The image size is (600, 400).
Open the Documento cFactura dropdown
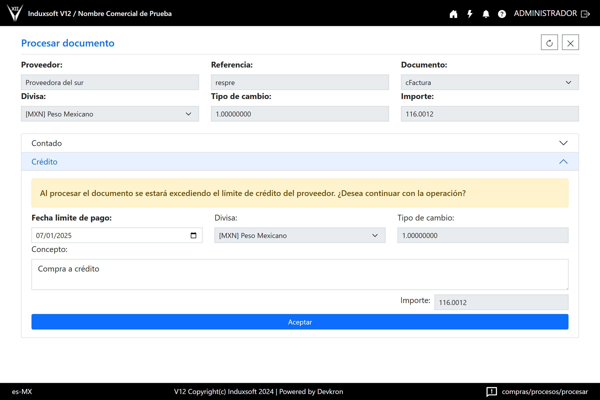click(x=489, y=82)
